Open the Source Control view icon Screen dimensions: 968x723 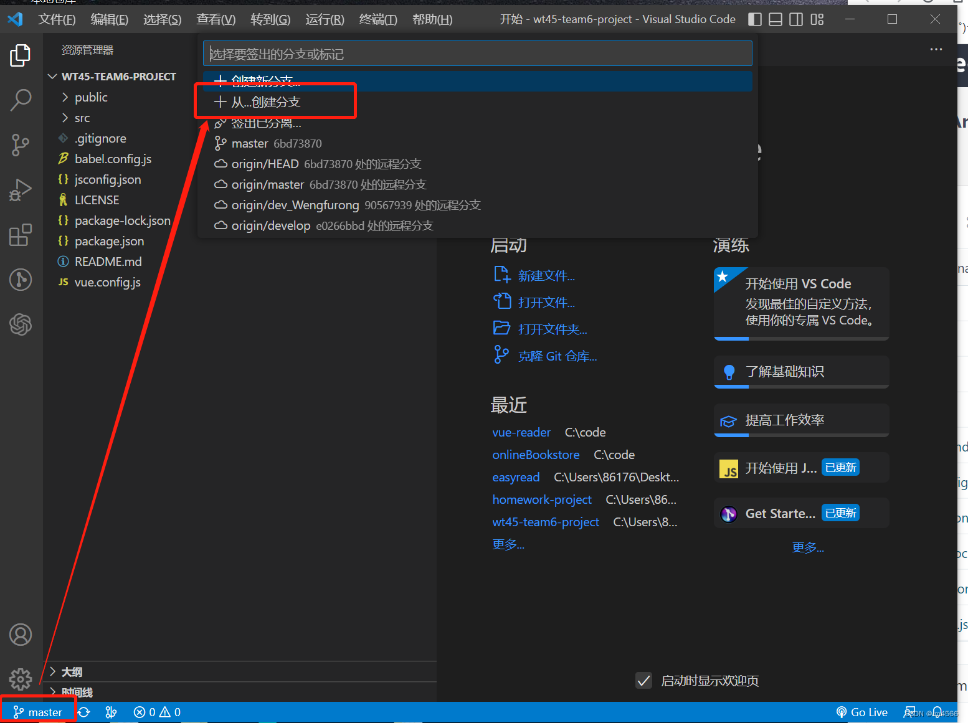point(21,144)
